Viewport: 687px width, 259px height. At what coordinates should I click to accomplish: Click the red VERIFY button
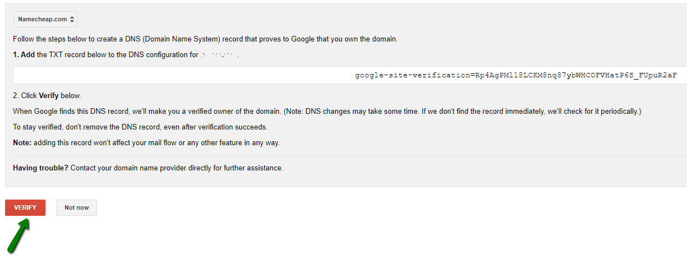25,207
